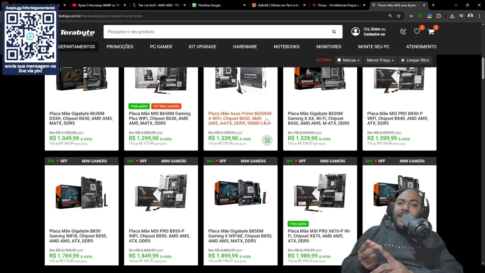This screenshot has width=485, height=273.
Task: Open Gigabyte B850 Gaming WIFI6 product link
Action: 78,236
